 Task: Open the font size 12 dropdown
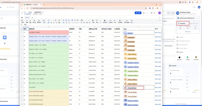coord(51,20)
